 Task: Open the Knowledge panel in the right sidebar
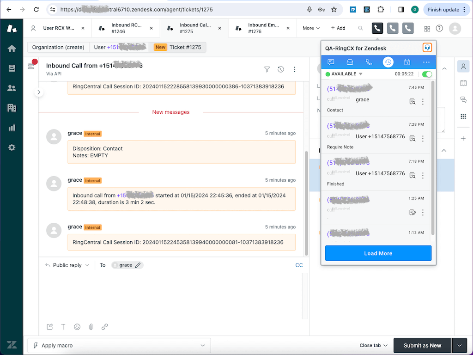tap(463, 83)
